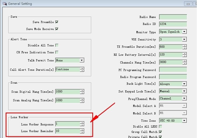
Task: Open the Back Light Time dropdown
Action: (184, 84)
